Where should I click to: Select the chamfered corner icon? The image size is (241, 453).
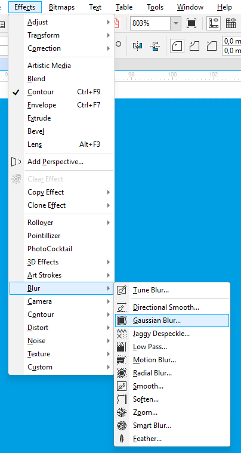tap(212, 45)
